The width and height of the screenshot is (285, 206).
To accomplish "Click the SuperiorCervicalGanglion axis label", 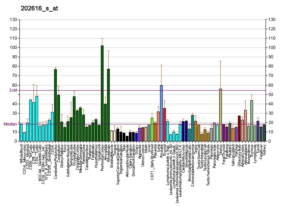I will 118,165.
